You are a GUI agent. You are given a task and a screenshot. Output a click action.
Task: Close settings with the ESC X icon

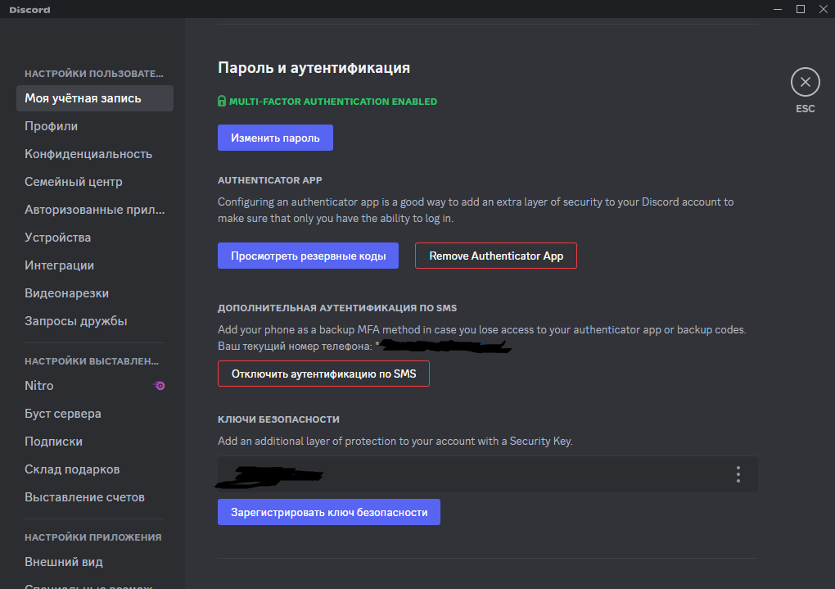(805, 82)
